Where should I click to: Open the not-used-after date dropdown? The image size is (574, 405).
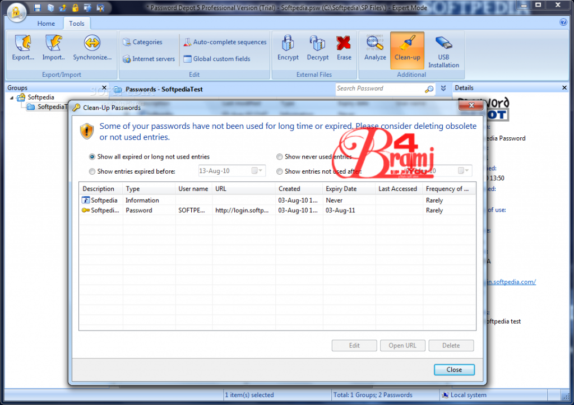click(x=464, y=171)
